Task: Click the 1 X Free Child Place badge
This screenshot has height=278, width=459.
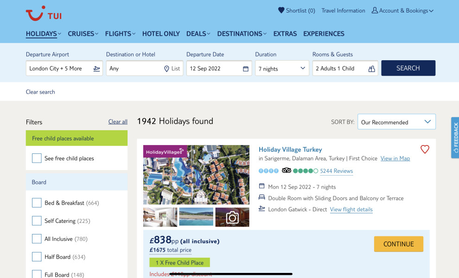Action: (179, 263)
